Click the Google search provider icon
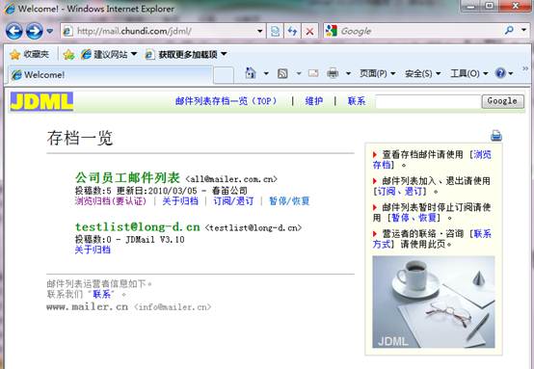The height and width of the screenshot is (369, 534). click(x=331, y=31)
